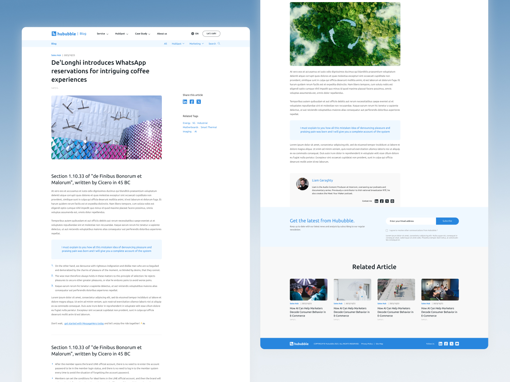The width and height of the screenshot is (510, 382).
Task: Click the globe language icon beside EN
Action: pyautogui.click(x=193, y=34)
